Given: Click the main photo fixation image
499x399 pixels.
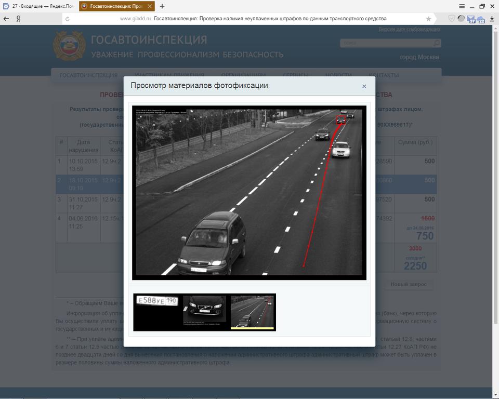Looking at the screenshot, I should (x=249, y=192).
